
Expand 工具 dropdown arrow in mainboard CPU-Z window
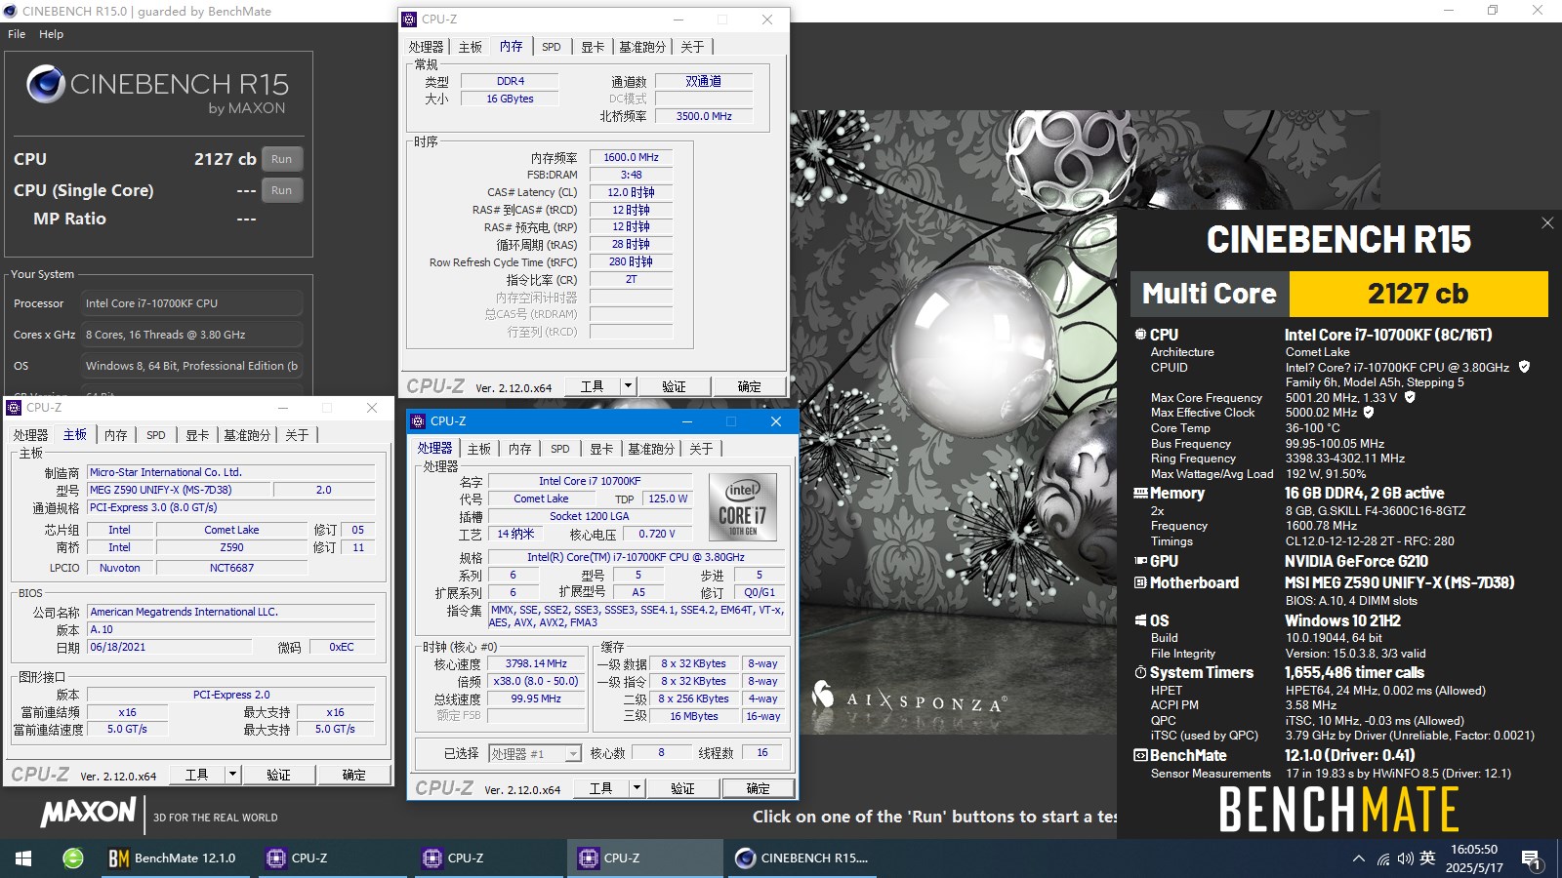pyautogui.click(x=233, y=775)
